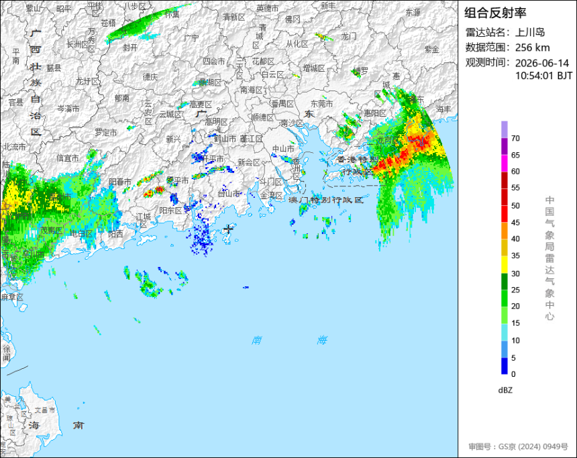Image resolution: width=577 pixels, height=458 pixels.
Task: Click the 金湾区 label on the map
Action: 272,196
